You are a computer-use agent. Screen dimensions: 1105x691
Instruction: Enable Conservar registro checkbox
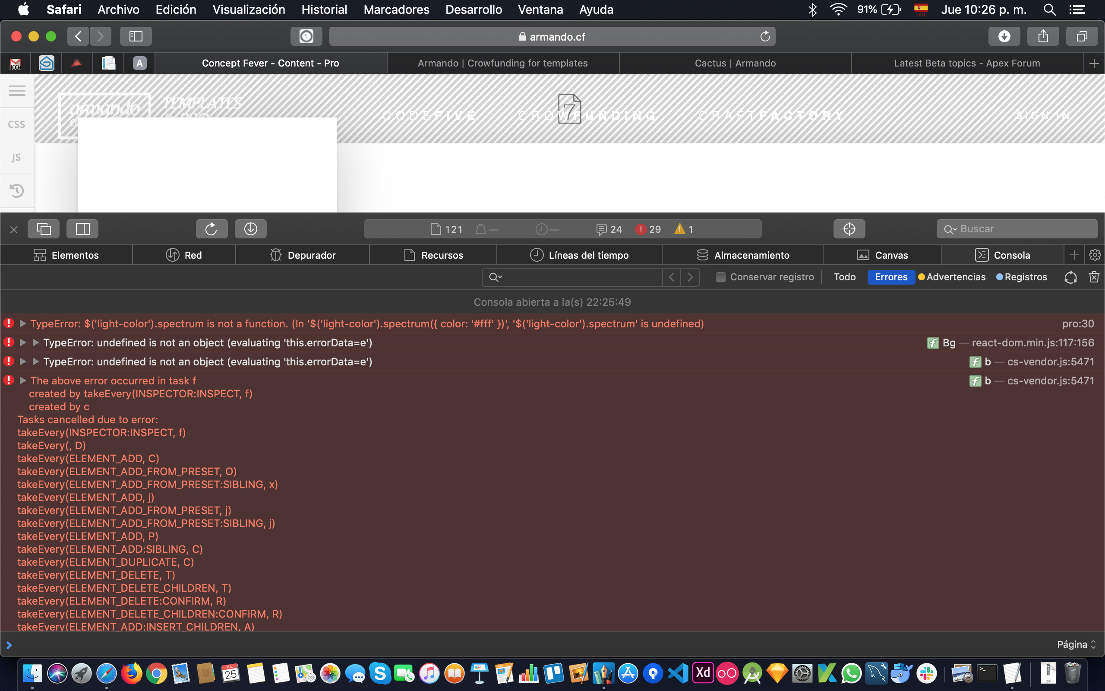(x=720, y=277)
